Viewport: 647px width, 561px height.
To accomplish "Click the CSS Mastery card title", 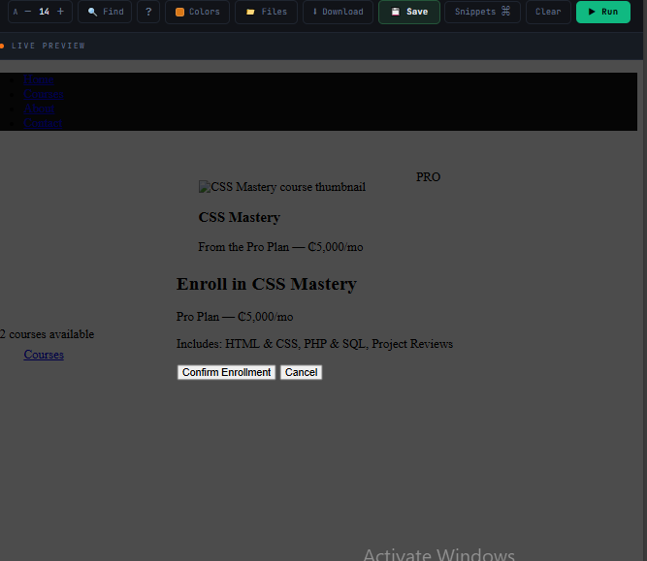I will tap(240, 217).
